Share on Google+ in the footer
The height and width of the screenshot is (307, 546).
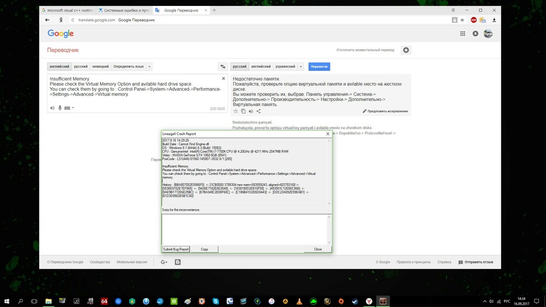point(164,262)
